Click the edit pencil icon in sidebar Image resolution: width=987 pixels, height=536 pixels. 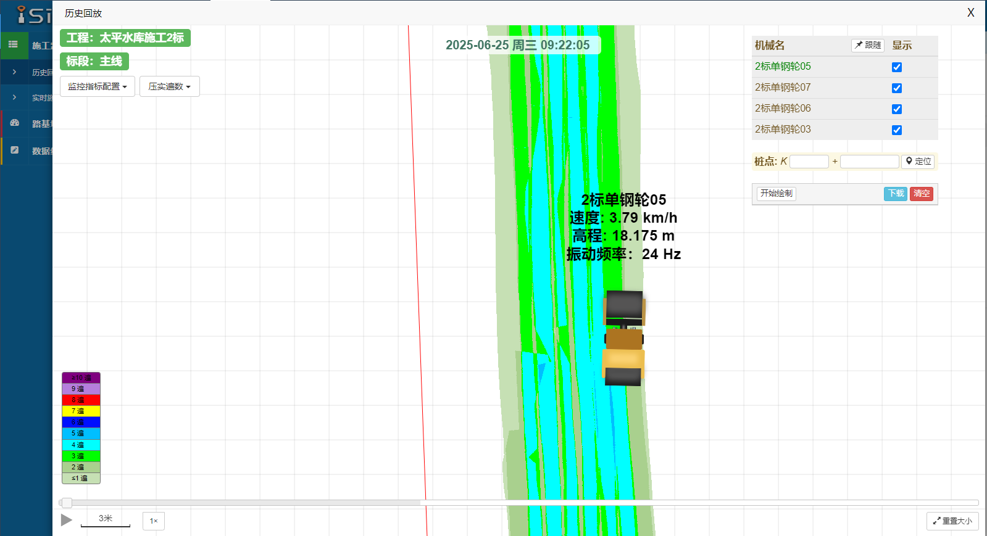click(14, 150)
